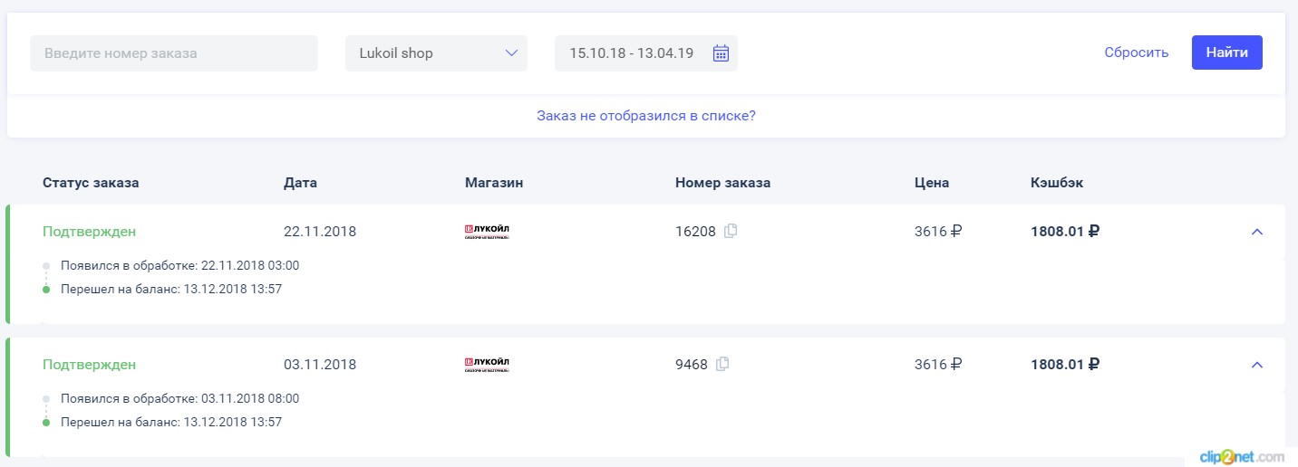1298x467 pixels.
Task: Sort by Статус заказа column header
Action: [x=91, y=183]
